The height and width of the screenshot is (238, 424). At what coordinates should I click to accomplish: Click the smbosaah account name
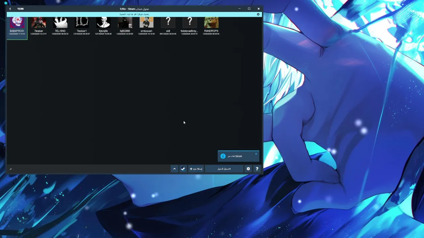146,31
